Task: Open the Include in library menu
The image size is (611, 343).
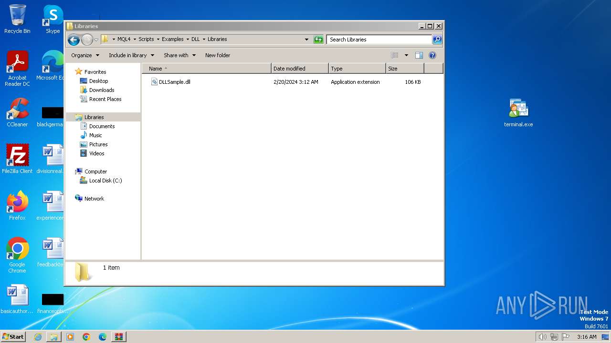Action: pyautogui.click(x=131, y=55)
